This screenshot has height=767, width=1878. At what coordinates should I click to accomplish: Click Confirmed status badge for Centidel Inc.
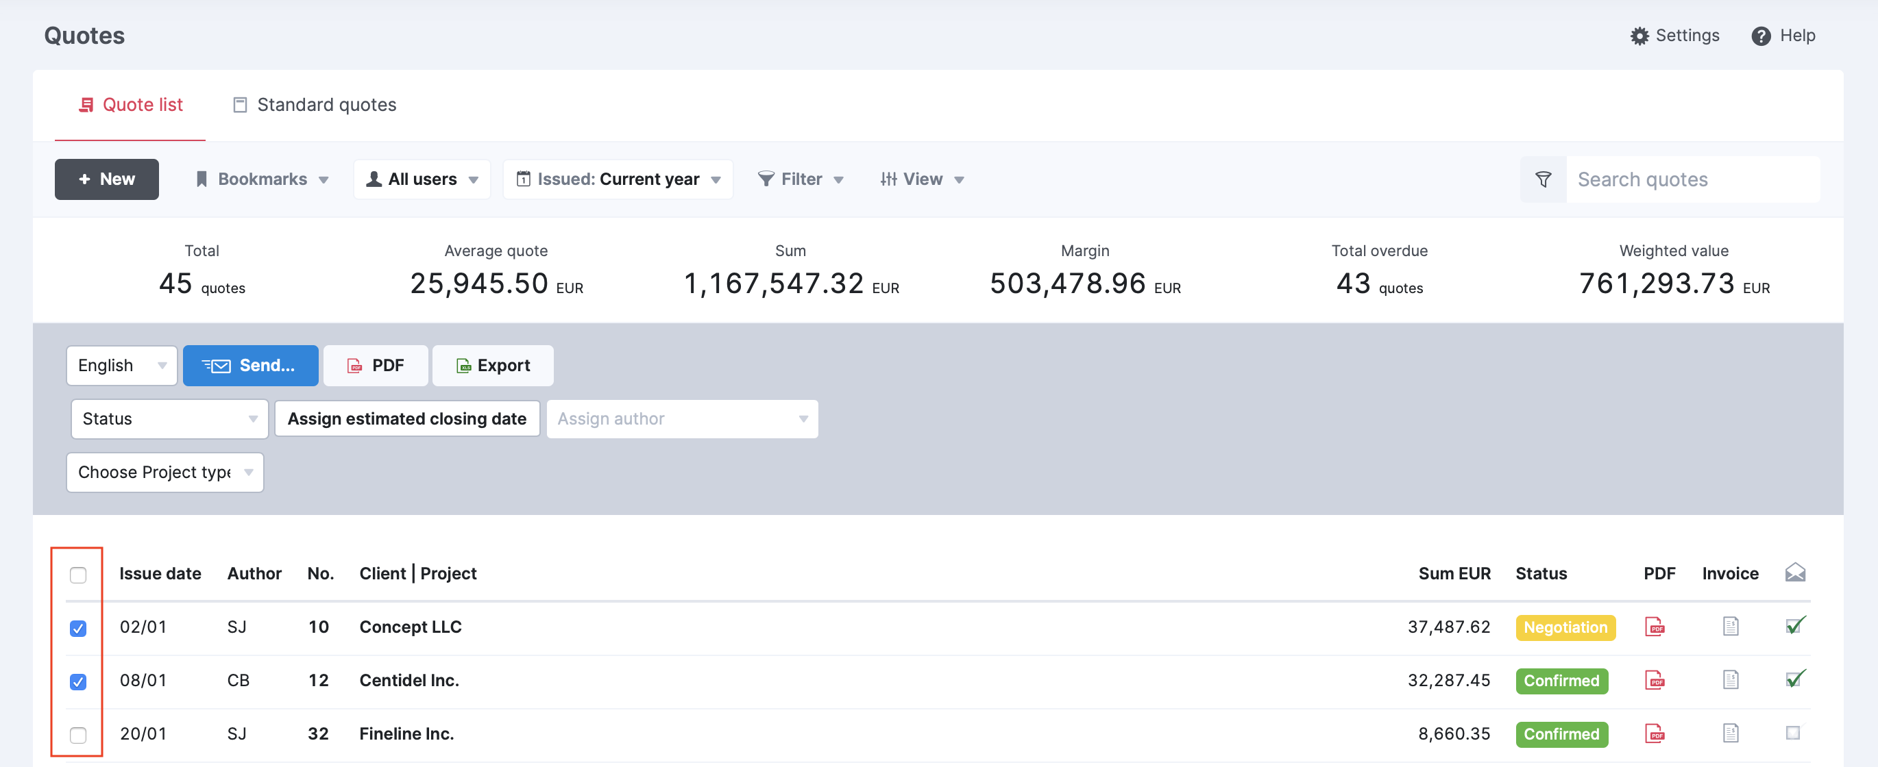[1561, 680]
